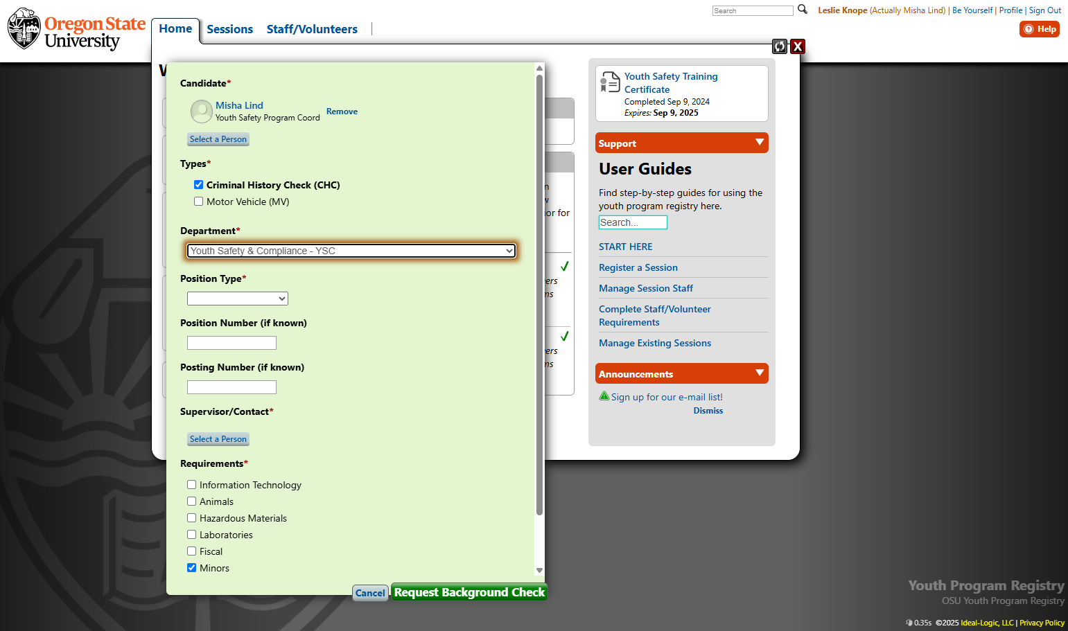The width and height of the screenshot is (1068, 631).
Task: Select the Laboratories requirement checkbox
Action: 192,535
